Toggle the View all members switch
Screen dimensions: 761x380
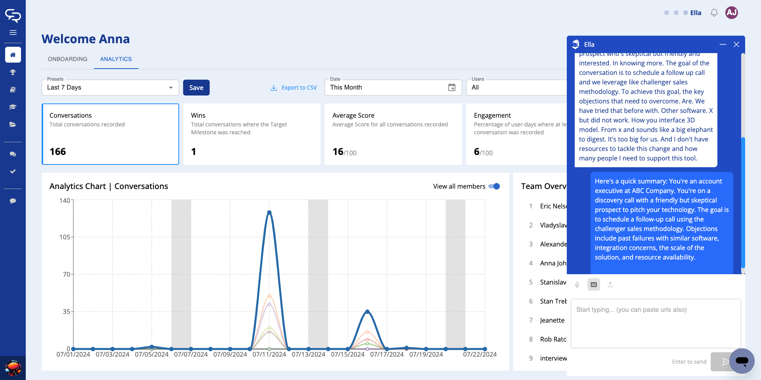pos(494,186)
